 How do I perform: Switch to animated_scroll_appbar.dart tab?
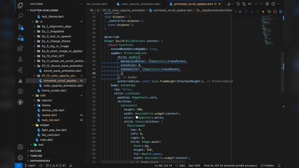pos(193,4)
